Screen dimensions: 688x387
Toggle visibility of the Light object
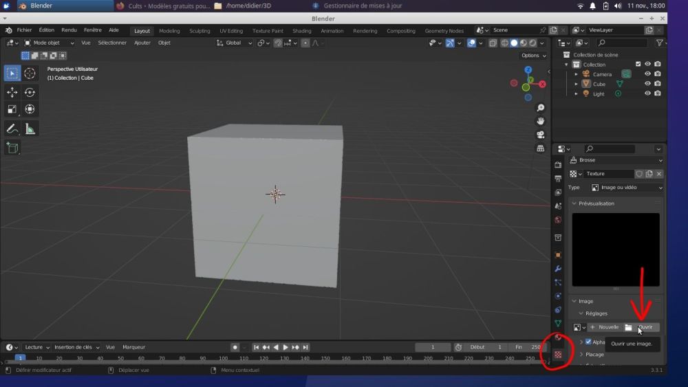coord(647,93)
